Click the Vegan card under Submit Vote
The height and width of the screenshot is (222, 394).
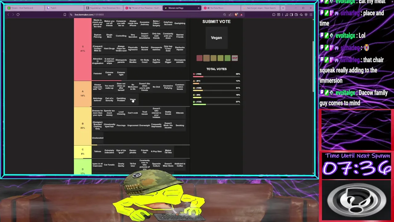coord(216,38)
